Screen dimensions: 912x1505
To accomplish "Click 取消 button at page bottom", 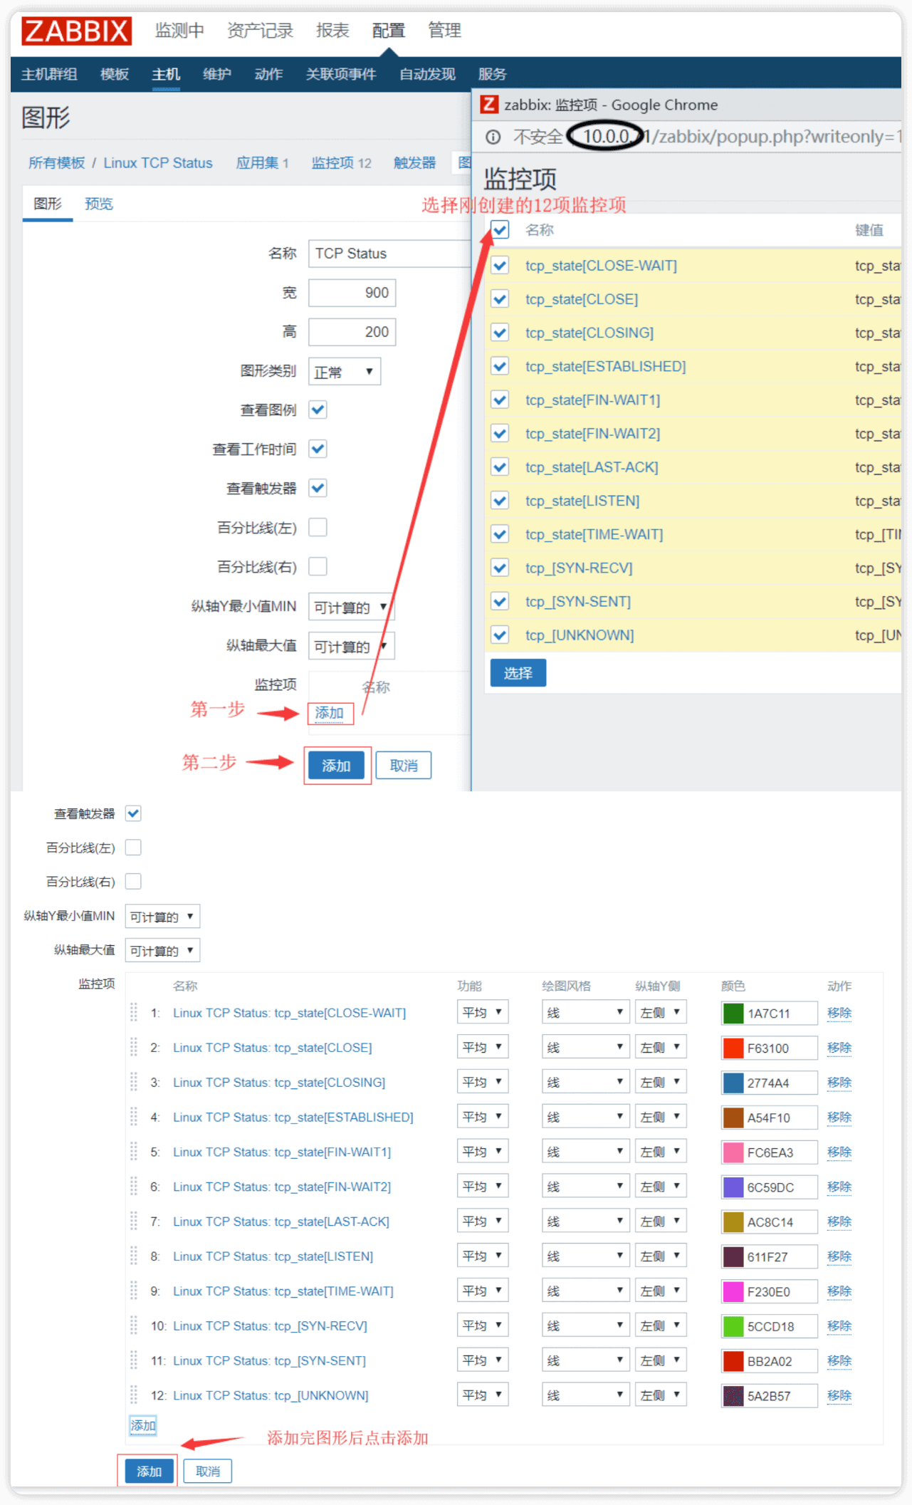I will (208, 1472).
